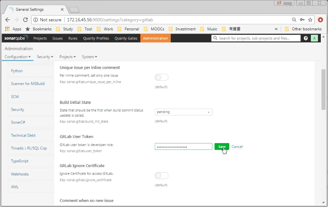The height and width of the screenshot is (207, 328).
Task: Open the site info icon beside Not secure
Action: click(36, 20)
